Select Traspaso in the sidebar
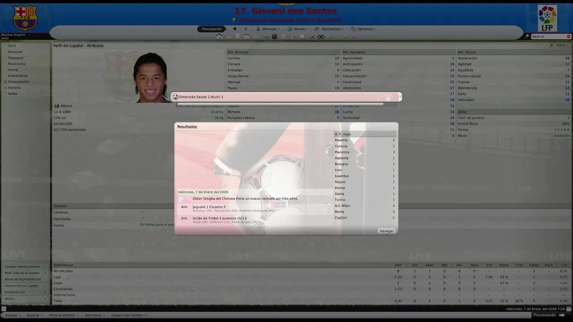Screen dimensions: 573x322 (x=15, y=58)
